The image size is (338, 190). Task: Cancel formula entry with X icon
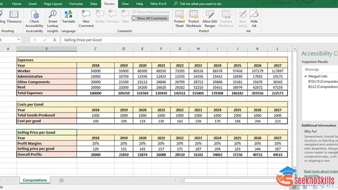pyautogui.click(x=35, y=40)
